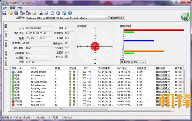Click the clipboard toolbar icon
Image resolution: width=192 pixels, height=121 pixels.
click(x=52, y=13)
